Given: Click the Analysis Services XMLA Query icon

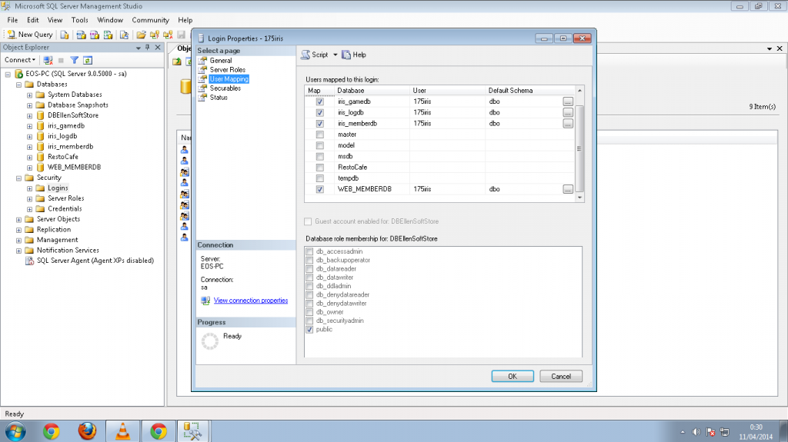Looking at the screenshot, I should (108, 35).
